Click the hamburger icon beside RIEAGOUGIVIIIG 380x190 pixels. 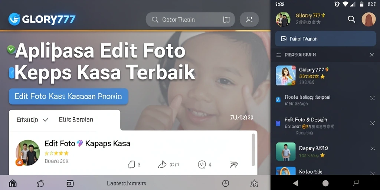pyautogui.click(x=279, y=55)
